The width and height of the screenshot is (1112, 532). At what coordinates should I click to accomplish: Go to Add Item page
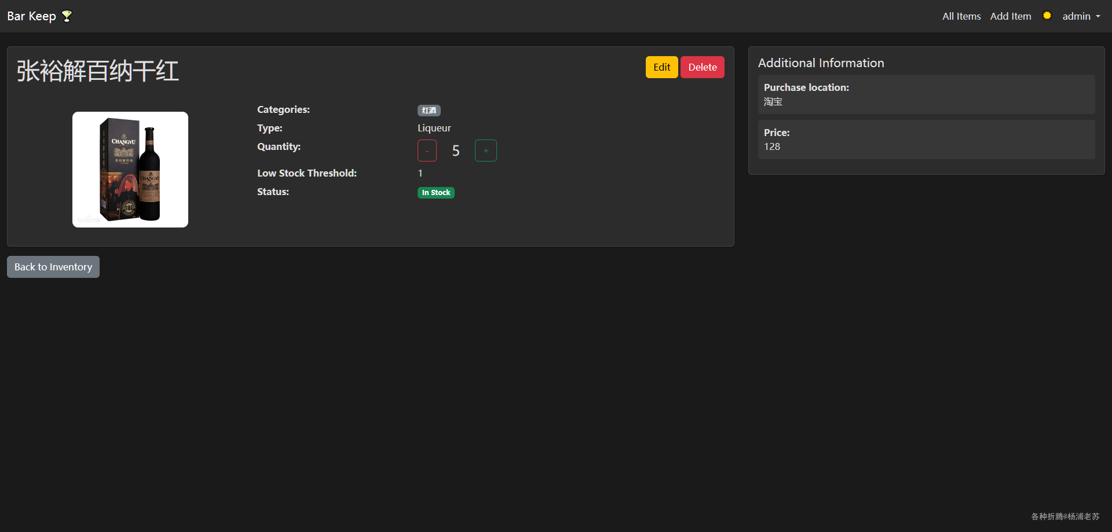[1011, 16]
